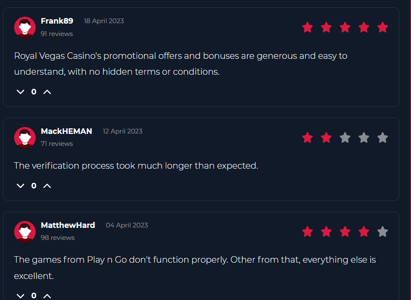Image resolution: width=411 pixels, height=300 pixels.
Task: Click the first red star on MackHEMAN's review
Action: tap(307, 137)
